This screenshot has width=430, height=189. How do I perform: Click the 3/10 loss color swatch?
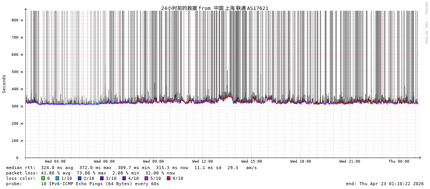[102, 178]
